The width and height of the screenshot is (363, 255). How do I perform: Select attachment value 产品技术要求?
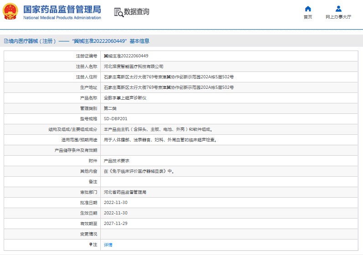(116, 161)
